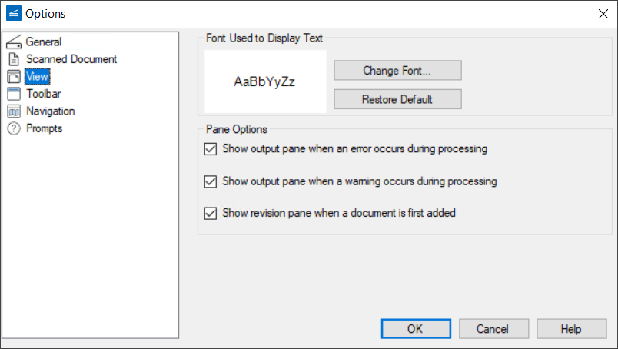The width and height of the screenshot is (618, 349).
Task: Select the General category label
Action: click(44, 42)
